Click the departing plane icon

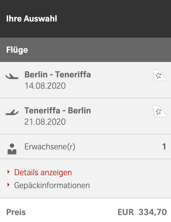(x=12, y=76)
